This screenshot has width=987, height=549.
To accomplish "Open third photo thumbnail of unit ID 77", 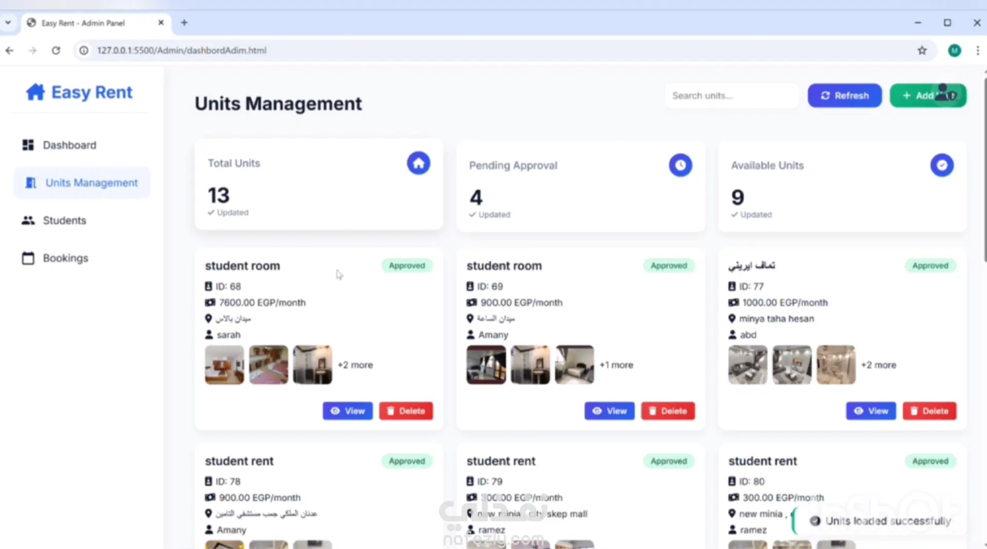I will coord(836,365).
